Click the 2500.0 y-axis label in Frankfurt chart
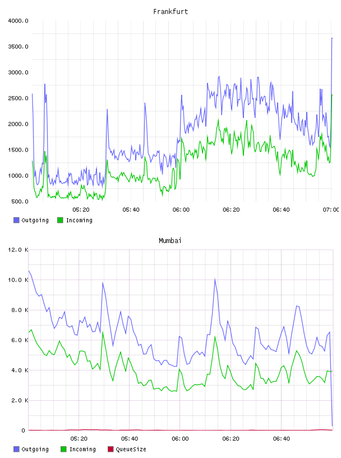This screenshot has height=458, width=341. (18, 98)
